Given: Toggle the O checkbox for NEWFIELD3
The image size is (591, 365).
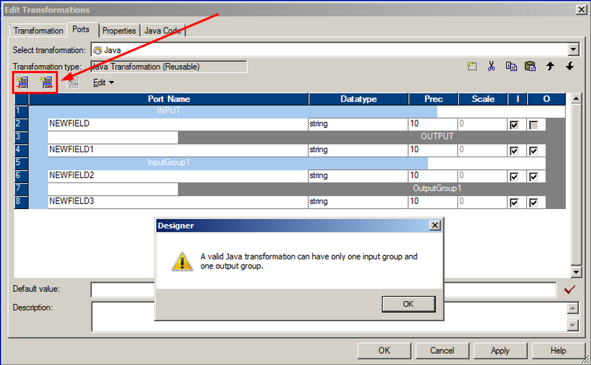Looking at the screenshot, I should pos(535,202).
